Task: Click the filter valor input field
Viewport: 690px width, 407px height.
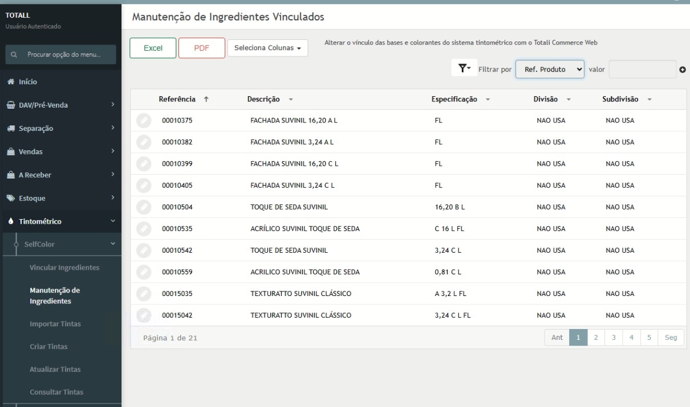Action: coord(643,69)
